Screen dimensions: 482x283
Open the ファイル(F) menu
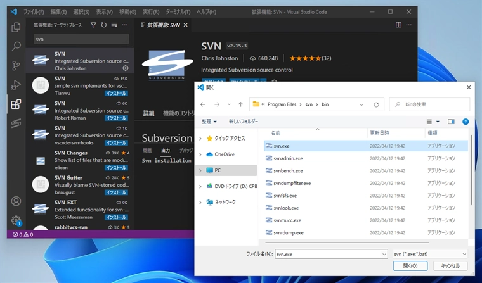(34, 12)
